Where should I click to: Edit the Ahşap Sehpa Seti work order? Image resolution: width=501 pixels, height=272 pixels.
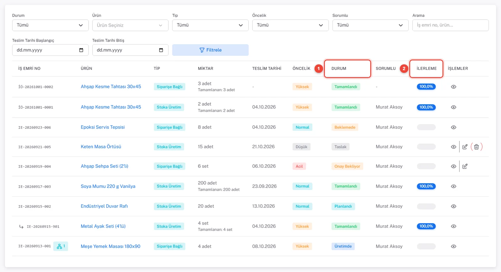tap(465, 166)
